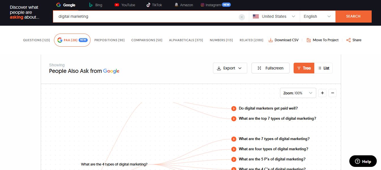This screenshot has height=170, width=381.
Task: Switch to Tree view
Action: (x=304, y=68)
